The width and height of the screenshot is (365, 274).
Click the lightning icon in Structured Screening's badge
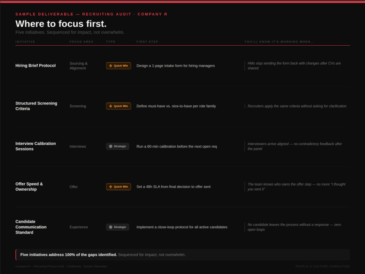111,106
